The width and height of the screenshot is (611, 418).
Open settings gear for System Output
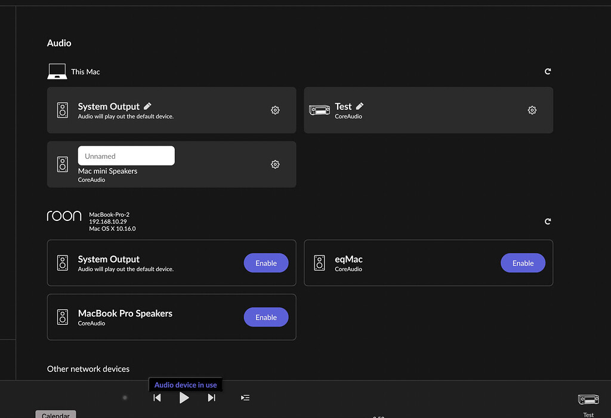(x=275, y=110)
